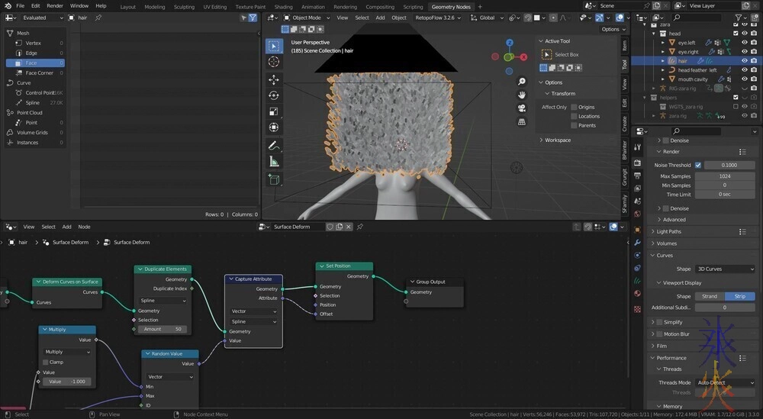The height and width of the screenshot is (419, 763).
Task: Activate the Move tool
Action: 274,79
